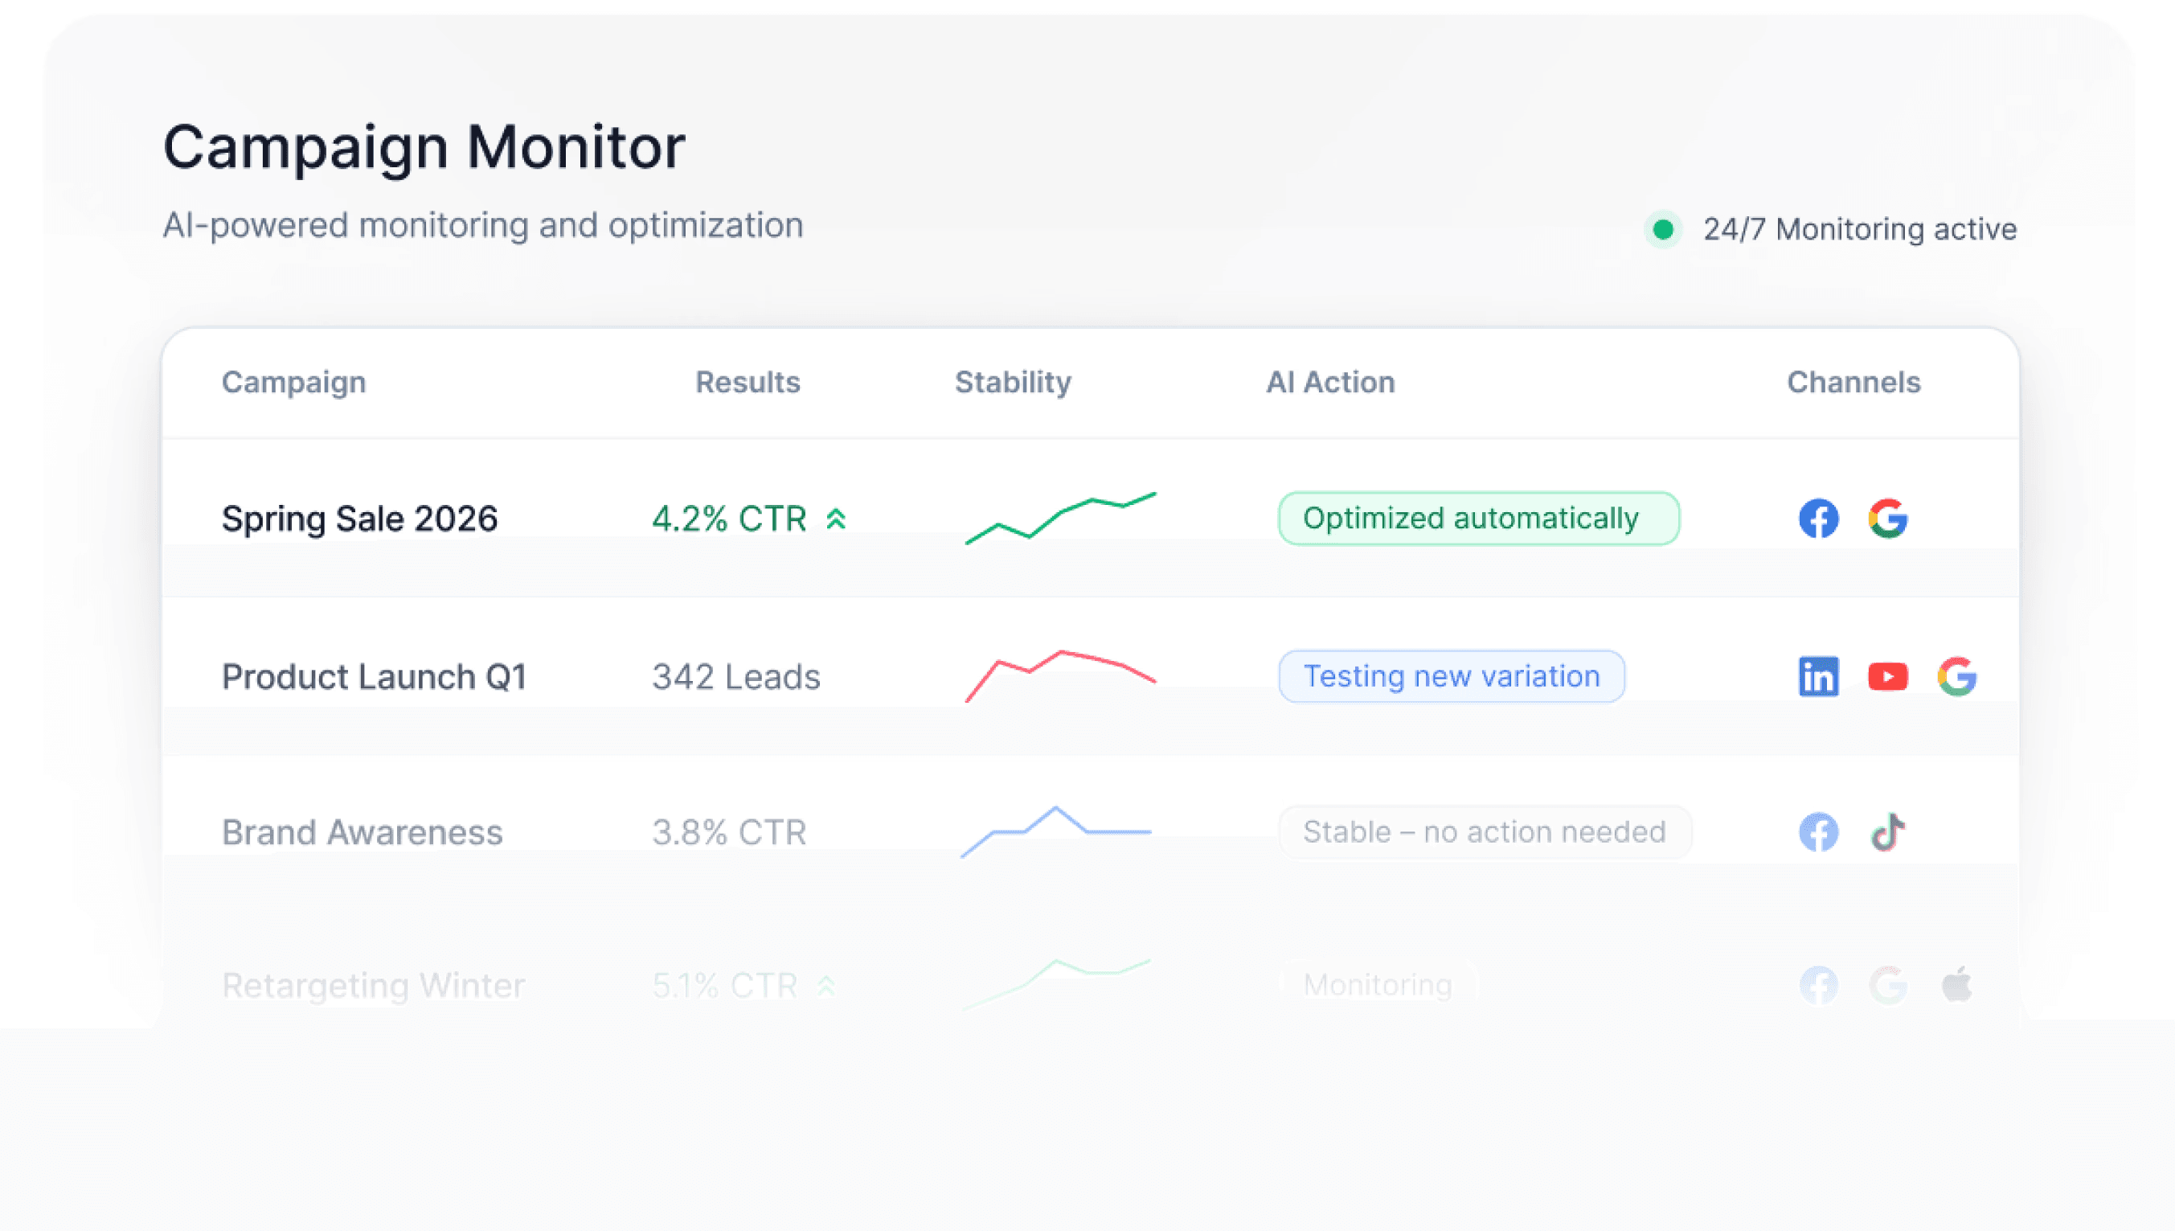2175x1231 pixels.
Task: Click Facebook icon in Spring Sale row
Action: 1817,519
